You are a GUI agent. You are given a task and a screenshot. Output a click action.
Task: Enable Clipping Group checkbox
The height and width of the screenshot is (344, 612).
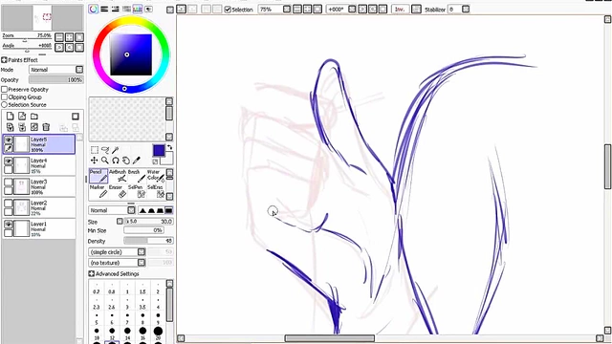pos(4,97)
